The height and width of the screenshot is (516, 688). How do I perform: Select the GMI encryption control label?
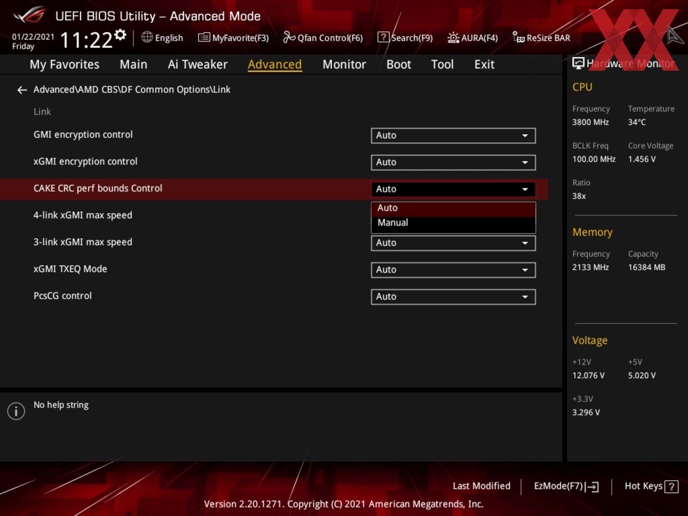[83, 135]
